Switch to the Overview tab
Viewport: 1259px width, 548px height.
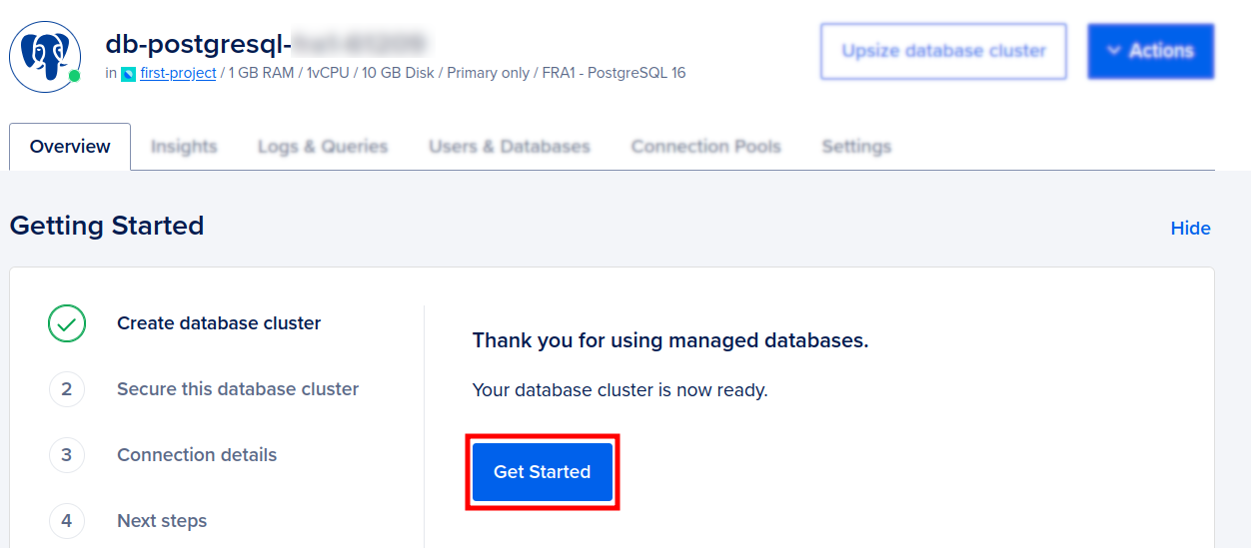pos(70,147)
